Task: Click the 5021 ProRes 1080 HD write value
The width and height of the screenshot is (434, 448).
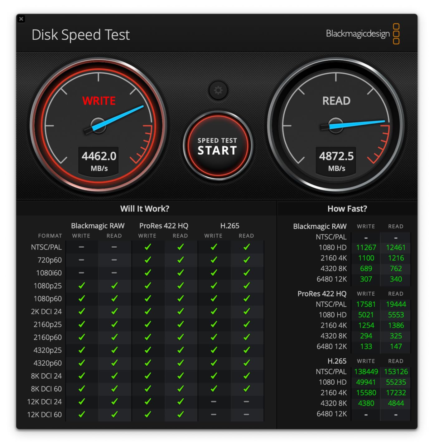Action: click(x=366, y=315)
